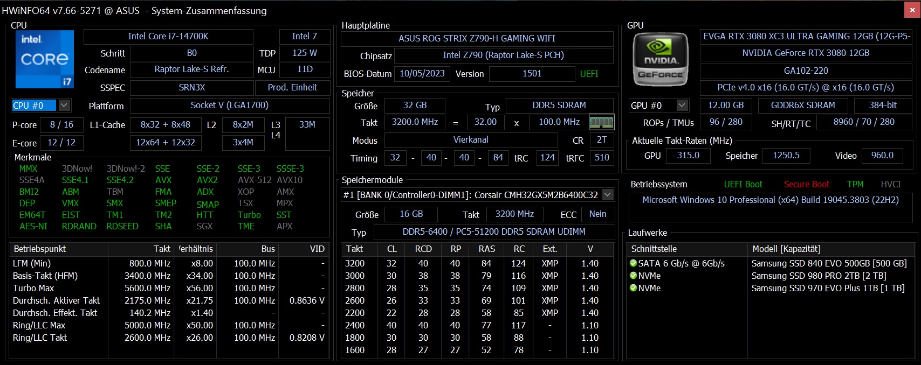
Task: Click green status icon for SATA 6 Gb/s drive
Action: click(634, 263)
